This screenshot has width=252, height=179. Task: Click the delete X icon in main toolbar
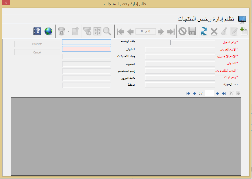[x=214, y=31]
